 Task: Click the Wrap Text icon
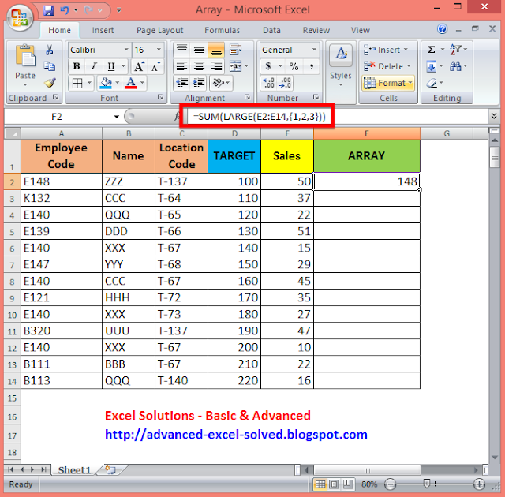tap(235, 50)
